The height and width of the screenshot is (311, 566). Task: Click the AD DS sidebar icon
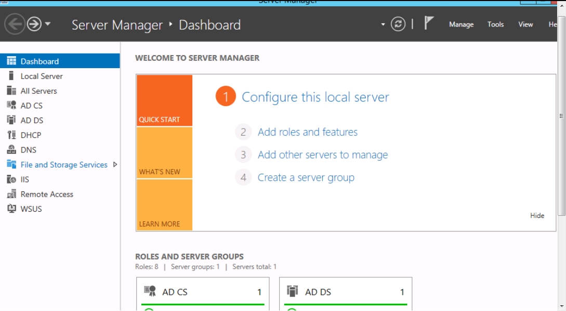pos(11,120)
